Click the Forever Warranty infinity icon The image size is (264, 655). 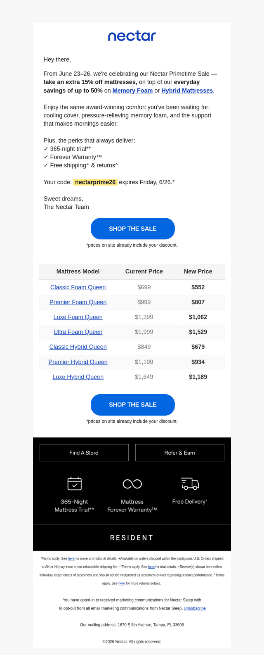point(132,484)
